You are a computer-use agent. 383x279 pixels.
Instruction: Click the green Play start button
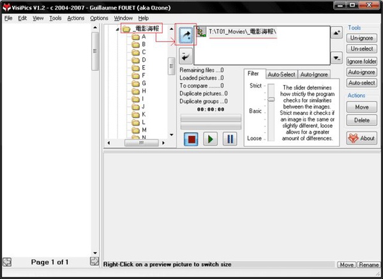point(210,139)
